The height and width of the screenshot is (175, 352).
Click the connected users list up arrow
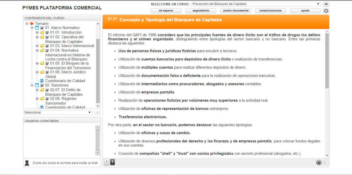(97, 128)
